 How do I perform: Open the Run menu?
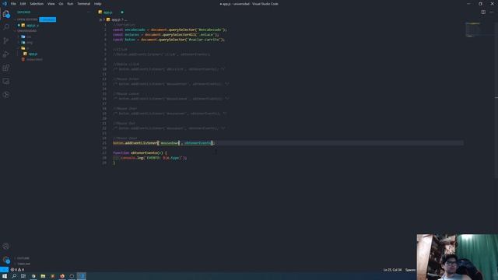pyautogui.click(x=70, y=4)
